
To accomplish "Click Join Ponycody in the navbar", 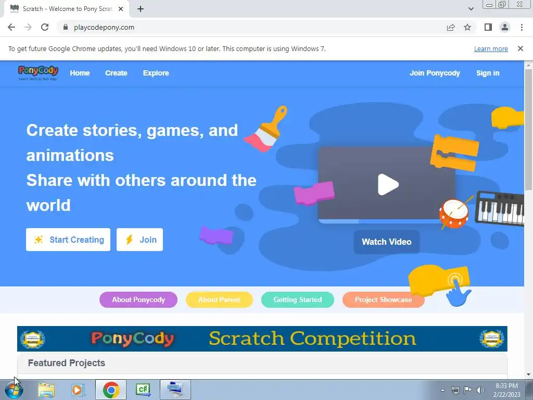I will click(x=435, y=73).
